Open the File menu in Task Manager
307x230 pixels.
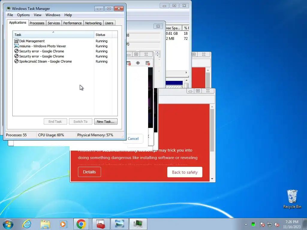click(10, 15)
